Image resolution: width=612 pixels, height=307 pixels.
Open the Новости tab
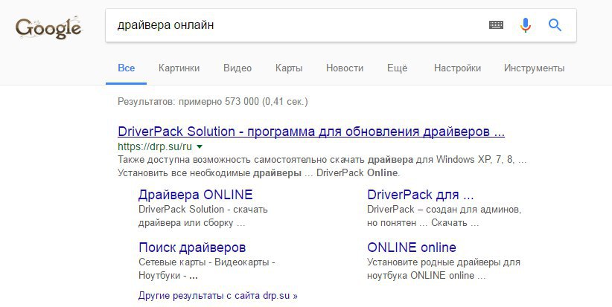click(345, 68)
